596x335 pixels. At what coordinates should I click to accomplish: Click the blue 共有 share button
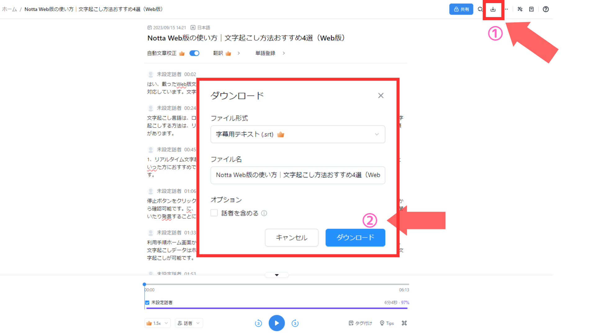[x=461, y=9]
